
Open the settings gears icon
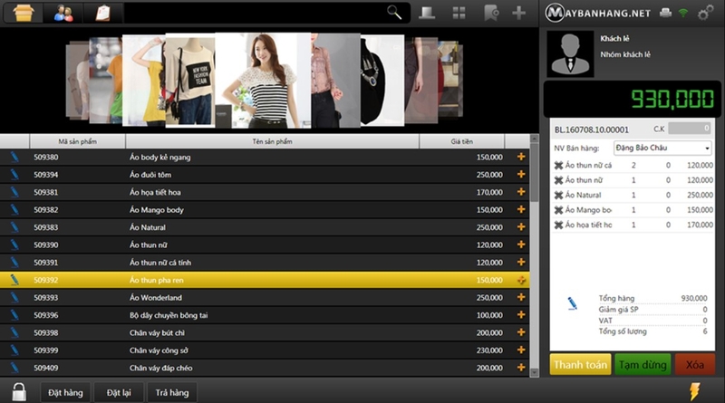tap(705, 13)
